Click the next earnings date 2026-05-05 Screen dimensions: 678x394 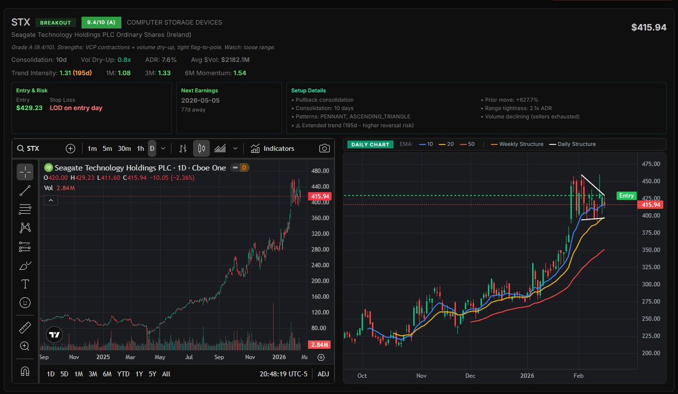pos(200,100)
